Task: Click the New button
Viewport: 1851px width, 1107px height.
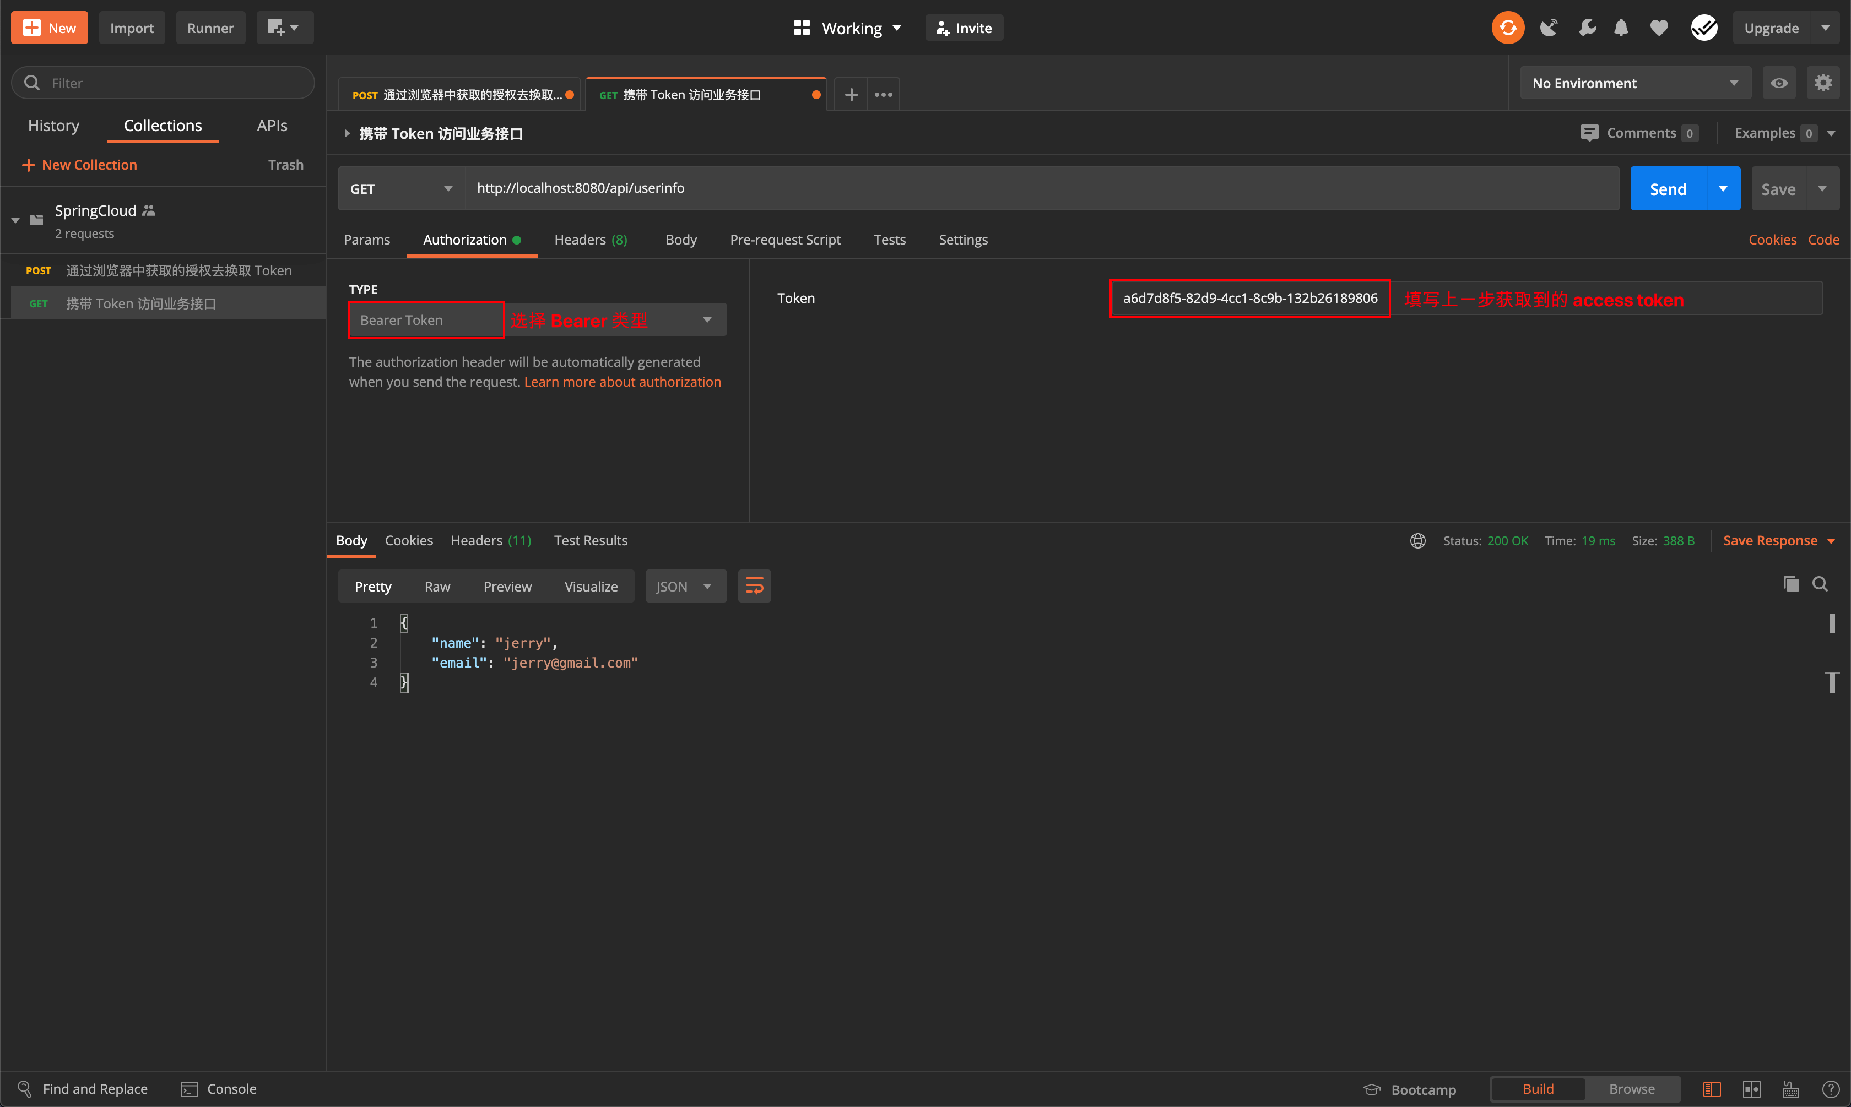Action: pos(49,28)
